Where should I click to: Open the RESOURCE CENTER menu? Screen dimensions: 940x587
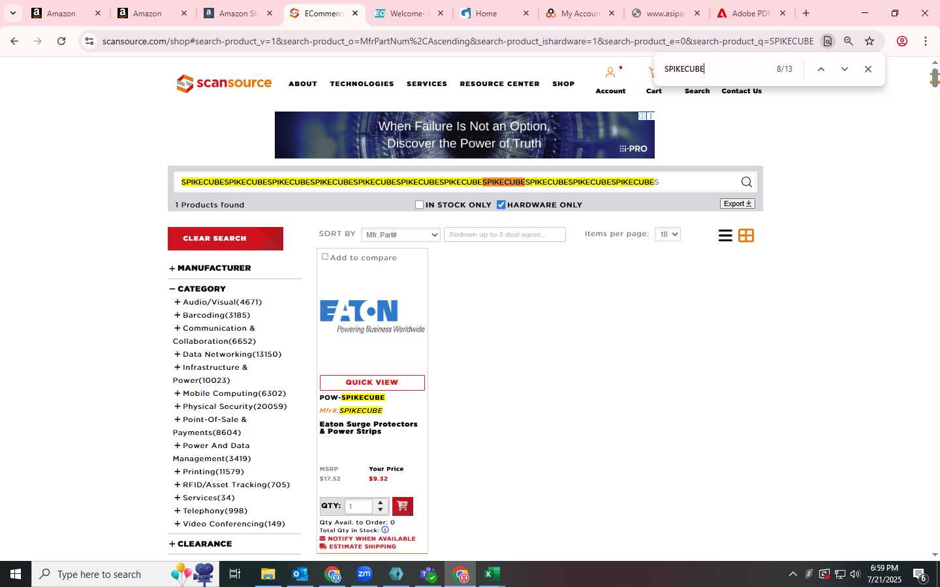(499, 84)
